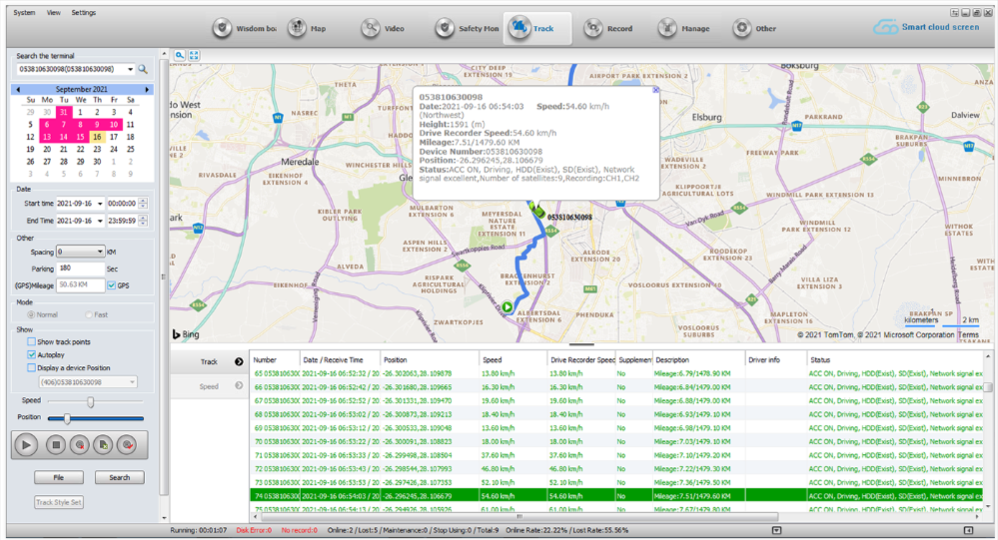The height and width of the screenshot is (540, 998).
Task: Uncheck the Autoplay checkbox
Action: pos(32,354)
